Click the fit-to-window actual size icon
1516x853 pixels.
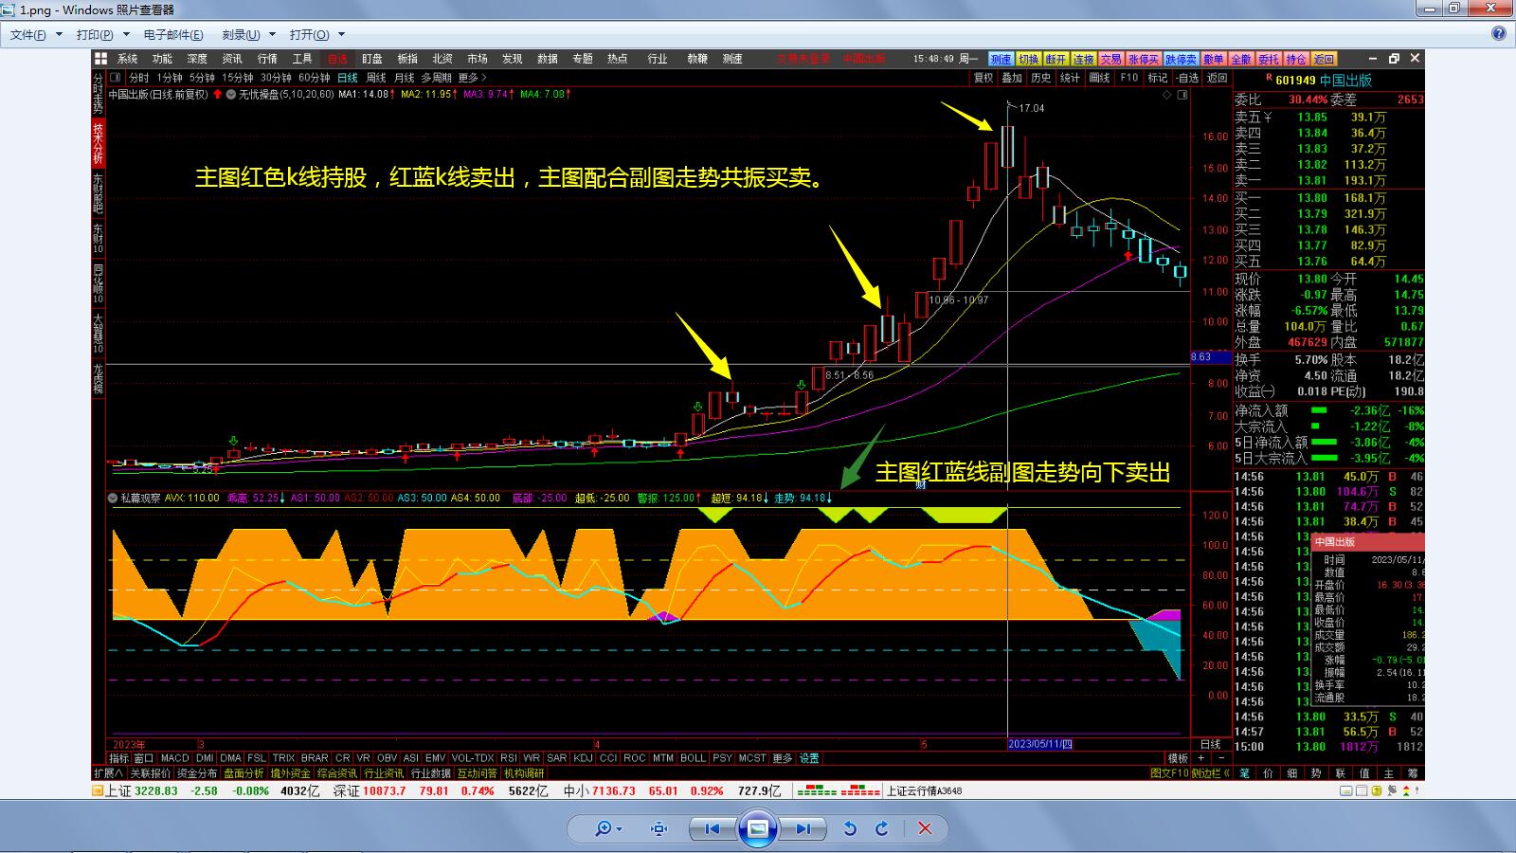[x=659, y=828]
